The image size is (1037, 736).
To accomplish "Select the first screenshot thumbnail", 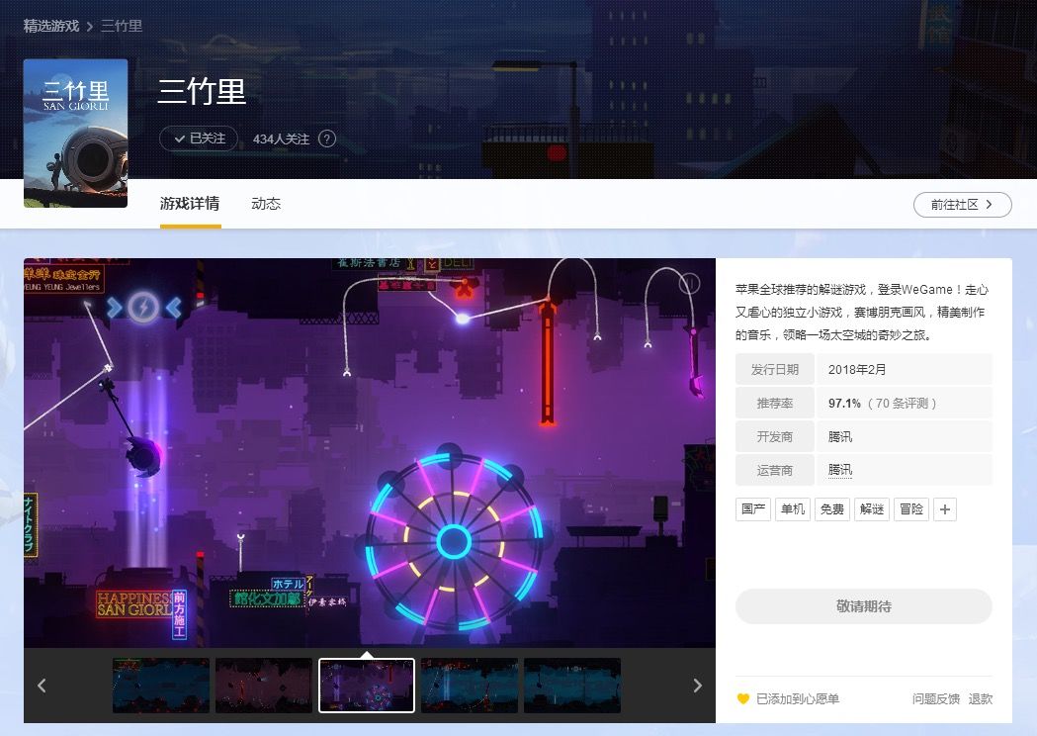I will click(161, 686).
